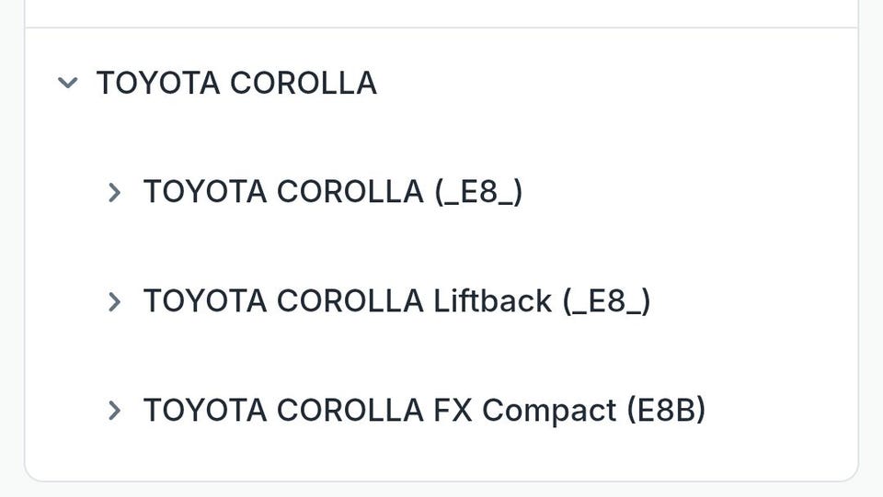Show engine variants for Liftback (_E8_)
The width and height of the screenshot is (883, 497).
[x=114, y=301]
